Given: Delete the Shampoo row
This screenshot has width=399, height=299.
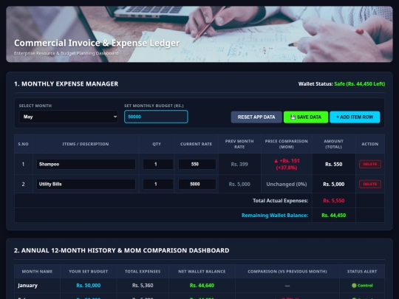Looking at the screenshot, I should pyautogui.click(x=370, y=164).
